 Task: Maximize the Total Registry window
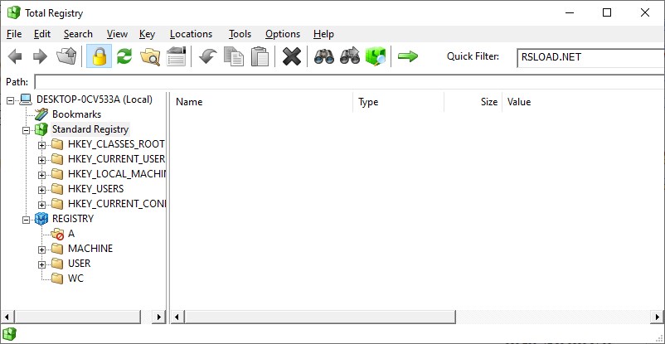point(607,12)
